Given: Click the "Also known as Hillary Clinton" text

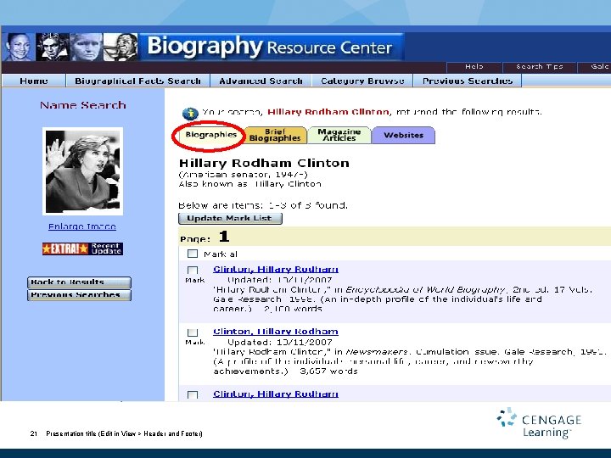Looking at the screenshot, I should point(249,184).
